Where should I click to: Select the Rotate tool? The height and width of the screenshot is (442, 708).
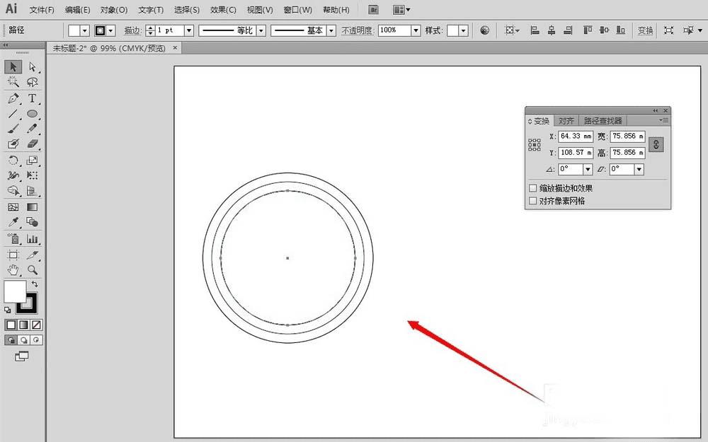coord(13,160)
